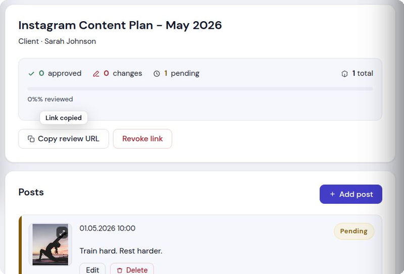
Task: Open the yoga silhouette post thumbnail
Action: [50, 244]
